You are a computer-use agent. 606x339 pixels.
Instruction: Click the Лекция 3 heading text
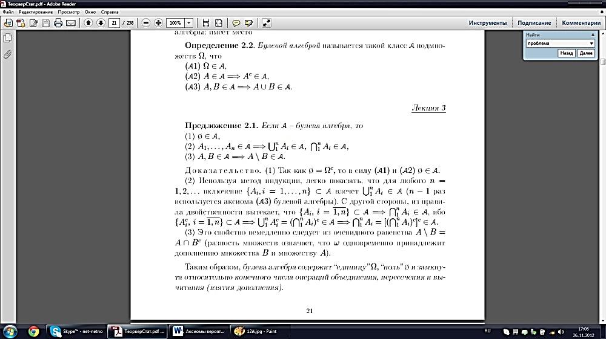coord(428,108)
